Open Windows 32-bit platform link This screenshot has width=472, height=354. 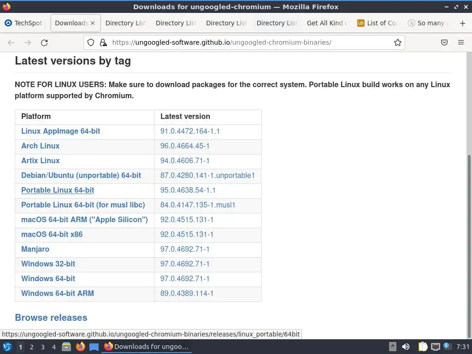(48, 264)
